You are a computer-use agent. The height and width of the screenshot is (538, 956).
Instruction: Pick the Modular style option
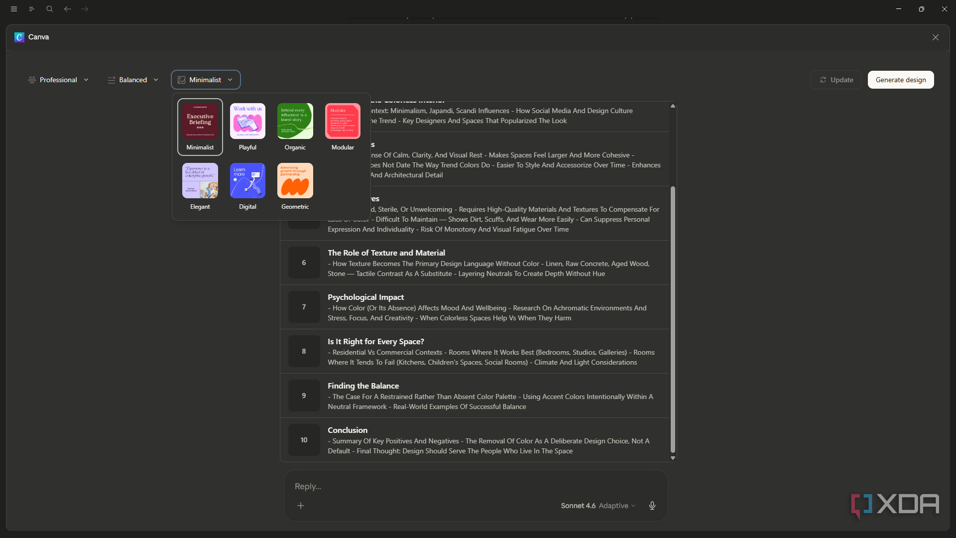[343, 127]
